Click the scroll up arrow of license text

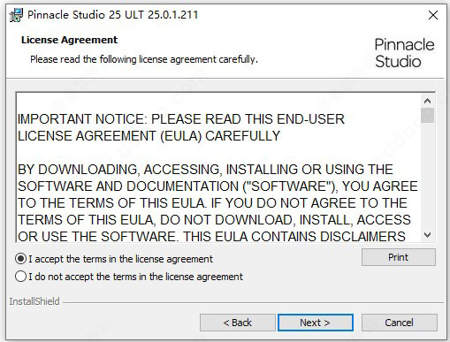[427, 101]
